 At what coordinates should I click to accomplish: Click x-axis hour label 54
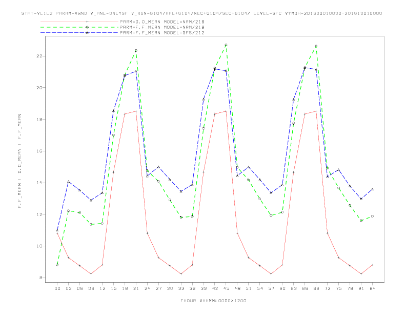[x=260, y=288]
